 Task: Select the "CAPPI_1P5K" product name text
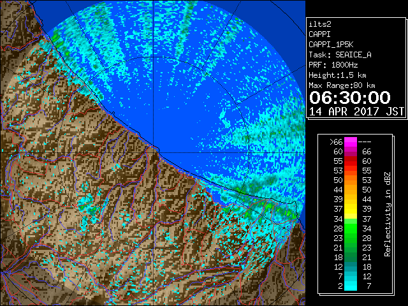pos(331,45)
